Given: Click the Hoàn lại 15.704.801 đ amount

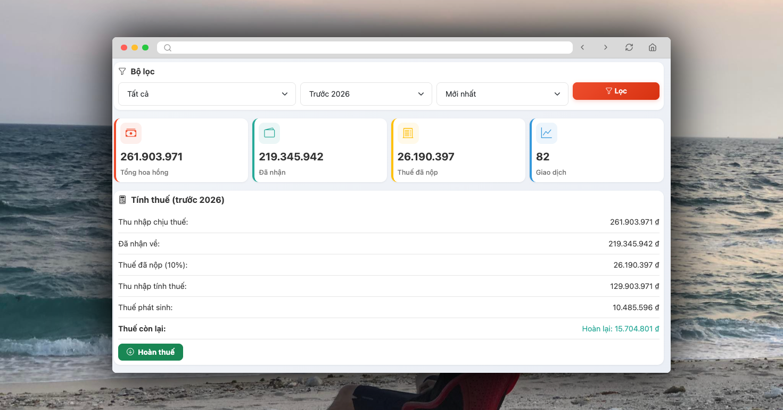Looking at the screenshot, I should [620, 329].
